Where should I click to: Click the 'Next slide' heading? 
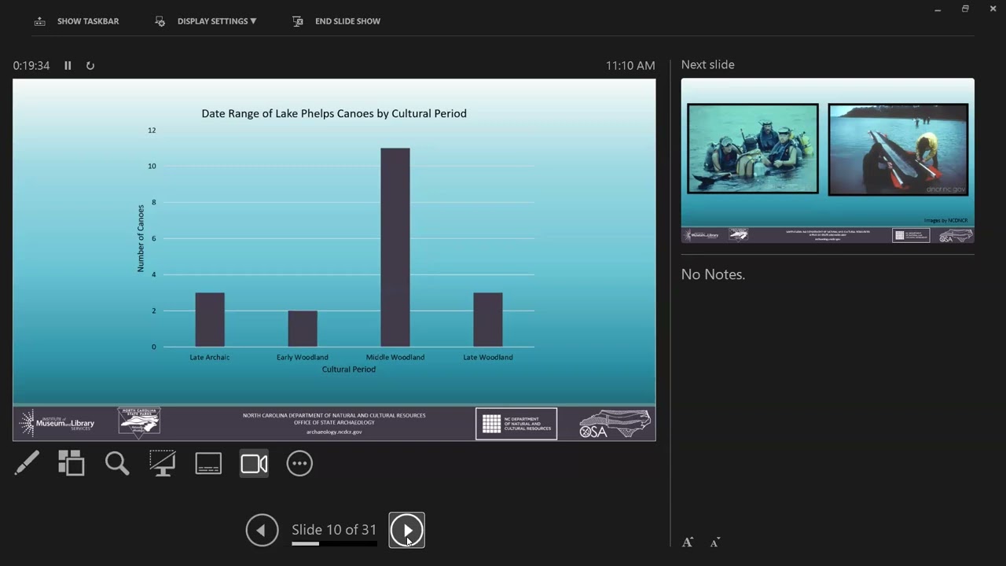pyautogui.click(x=708, y=64)
